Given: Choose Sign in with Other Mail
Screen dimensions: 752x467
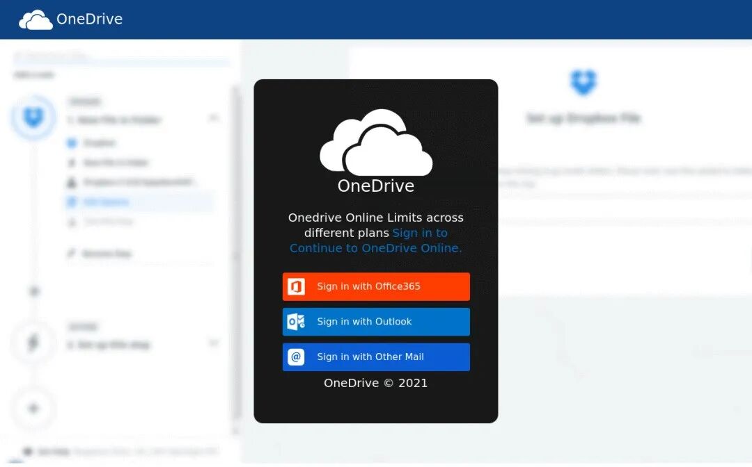Looking at the screenshot, I should 376,357.
